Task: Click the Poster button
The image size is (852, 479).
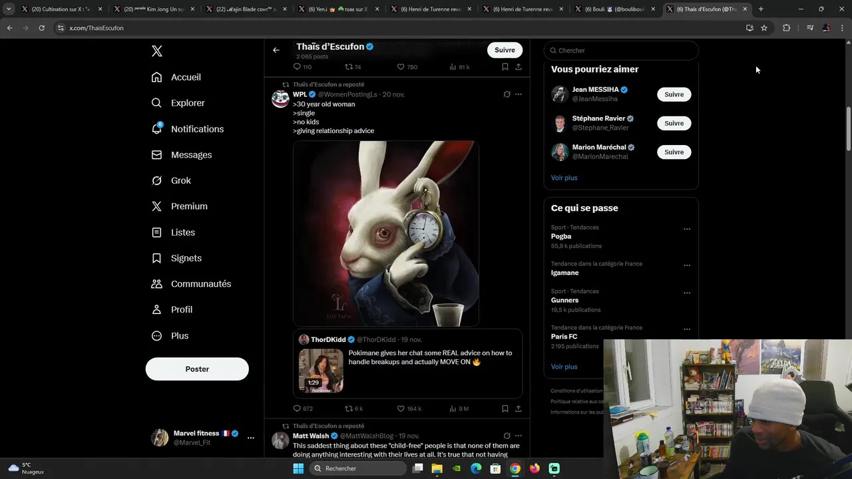Action: 197,369
